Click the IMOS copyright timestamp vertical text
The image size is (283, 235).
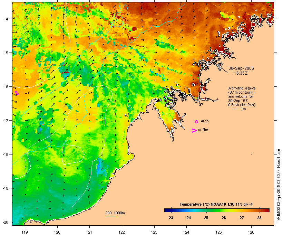279,185
